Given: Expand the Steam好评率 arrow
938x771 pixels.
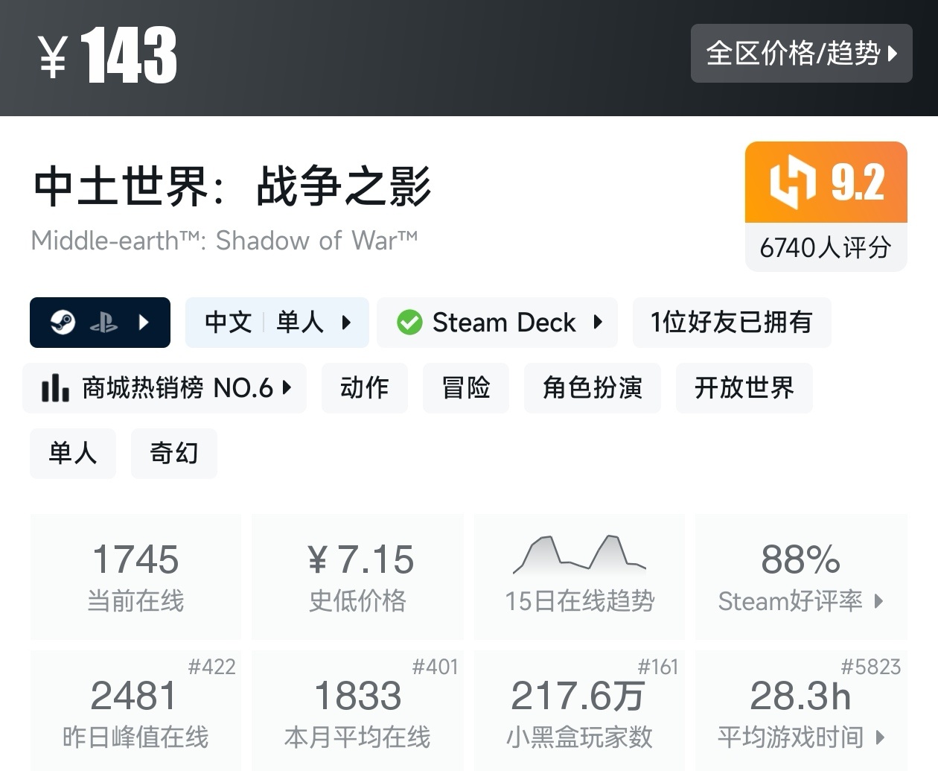Looking at the screenshot, I should pyautogui.click(x=879, y=601).
